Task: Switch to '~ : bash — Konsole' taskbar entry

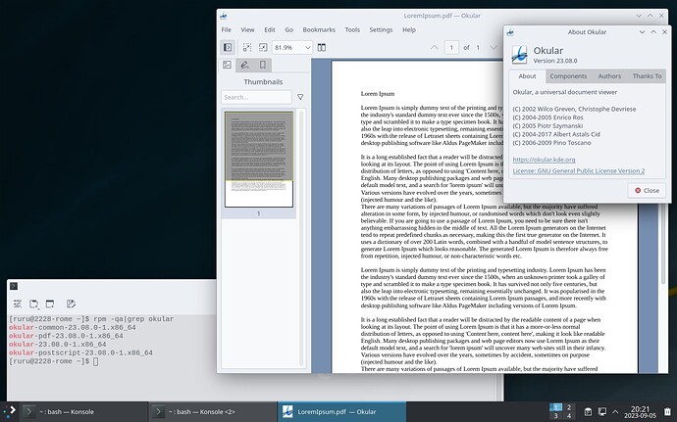Action: [82, 411]
